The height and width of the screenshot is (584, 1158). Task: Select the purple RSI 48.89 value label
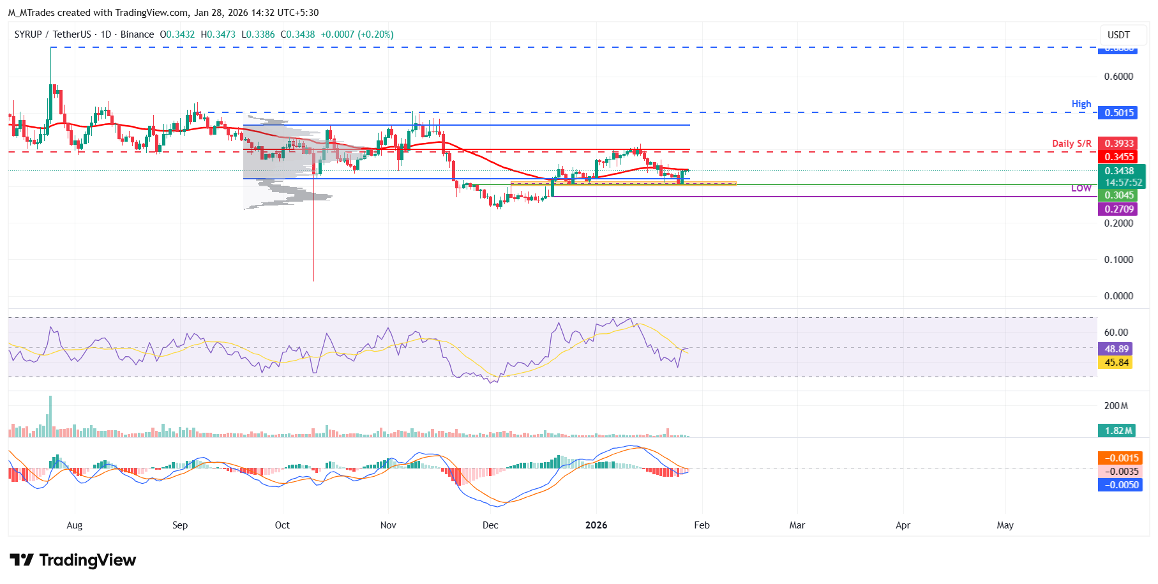coord(1117,349)
